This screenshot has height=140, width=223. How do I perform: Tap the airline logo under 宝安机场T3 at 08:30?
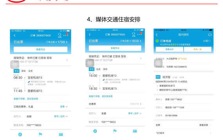tap(29, 82)
